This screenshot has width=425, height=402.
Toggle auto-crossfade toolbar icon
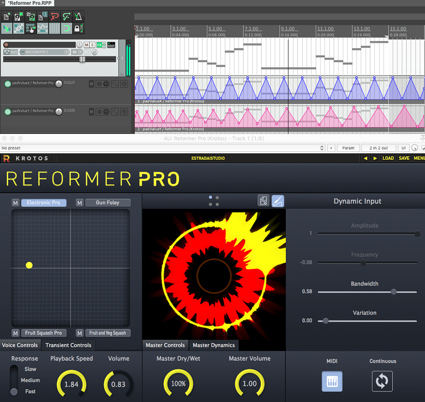[7, 28]
